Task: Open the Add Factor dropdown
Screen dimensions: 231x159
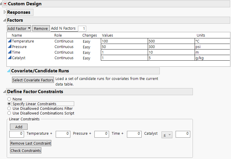Action: coord(19,28)
